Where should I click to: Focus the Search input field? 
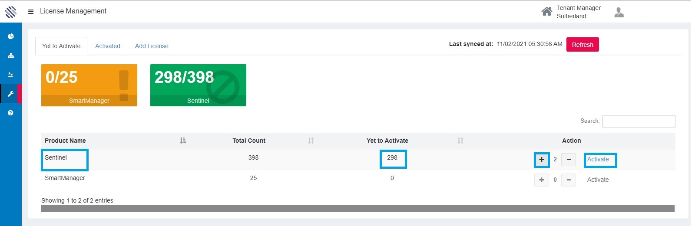tap(639, 121)
